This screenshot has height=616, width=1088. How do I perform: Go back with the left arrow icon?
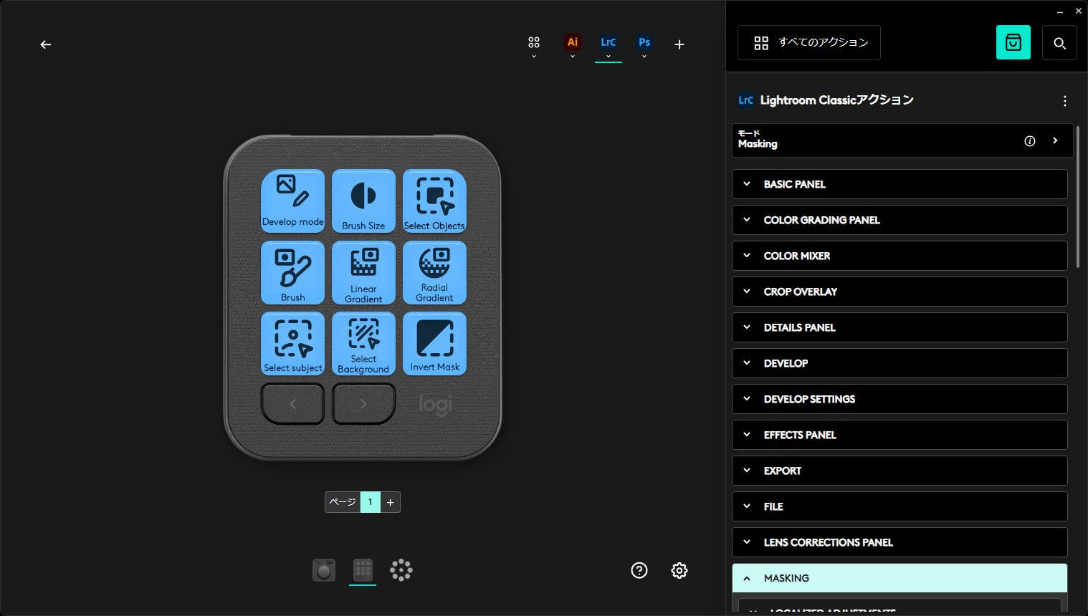46,44
